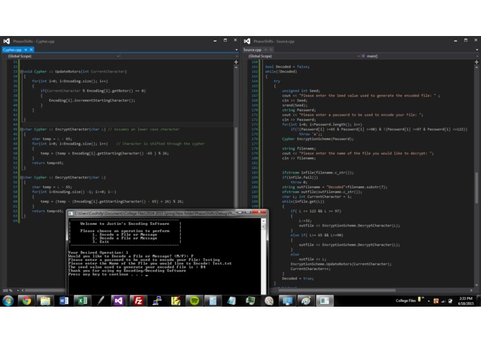Open the clock-like icon on taskbar
The image size is (481, 342).
269,301
